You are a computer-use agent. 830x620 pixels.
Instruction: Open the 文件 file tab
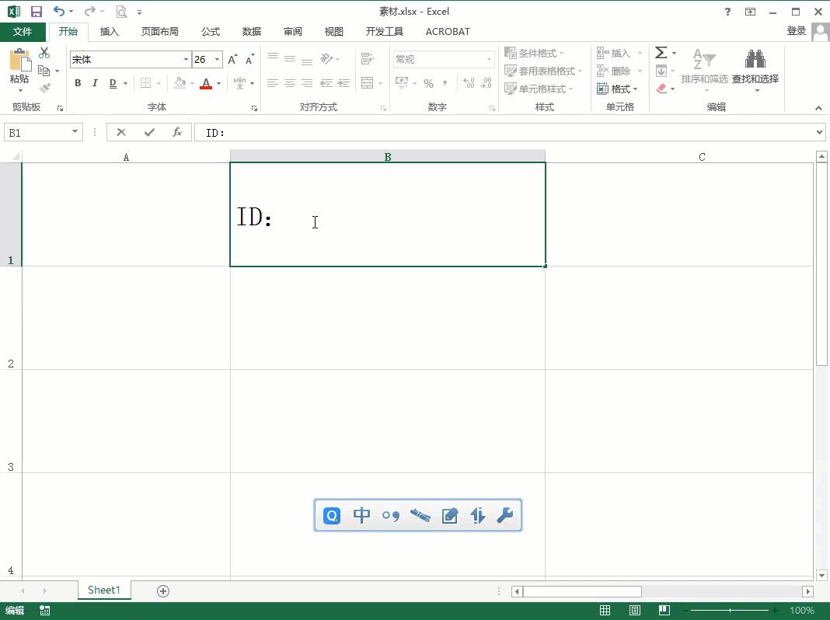click(x=23, y=32)
